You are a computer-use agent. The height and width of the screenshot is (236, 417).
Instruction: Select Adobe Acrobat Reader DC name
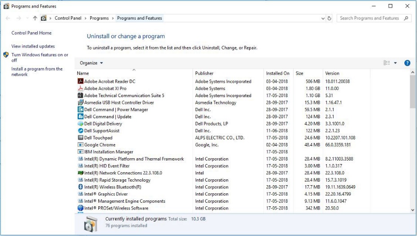(110, 81)
